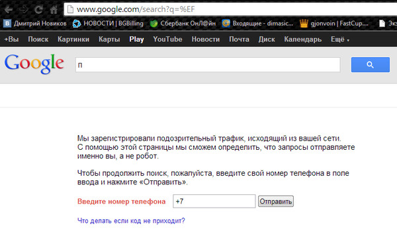Click the browser forward arrow
Image resolution: width=397 pixels, height=248 pixels.
click(x=24, y=10)
